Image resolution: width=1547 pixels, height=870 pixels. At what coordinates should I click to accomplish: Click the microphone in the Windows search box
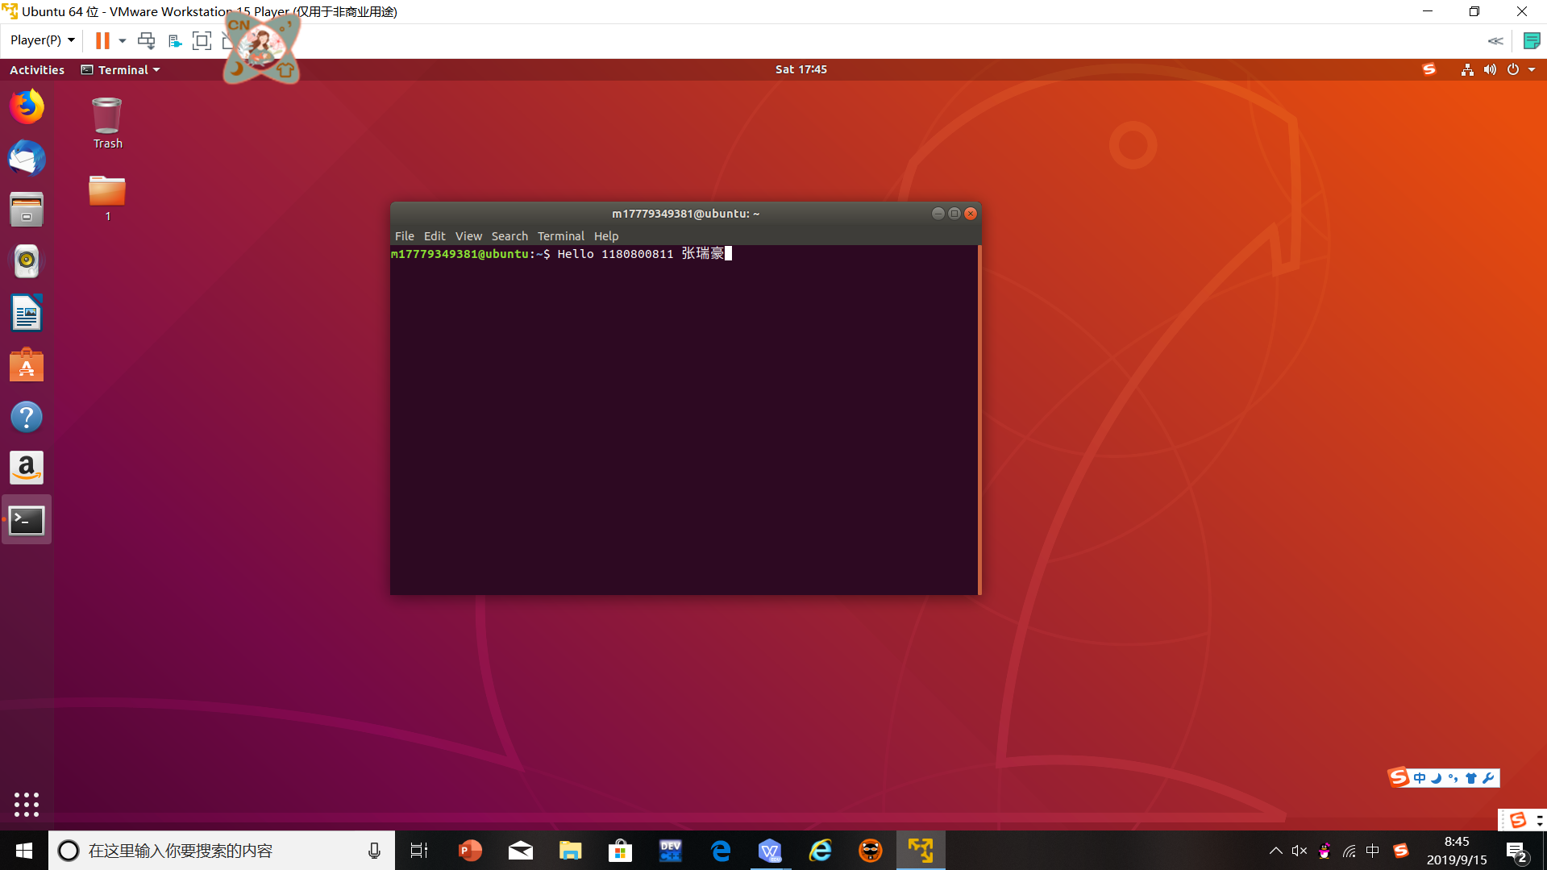374,851
